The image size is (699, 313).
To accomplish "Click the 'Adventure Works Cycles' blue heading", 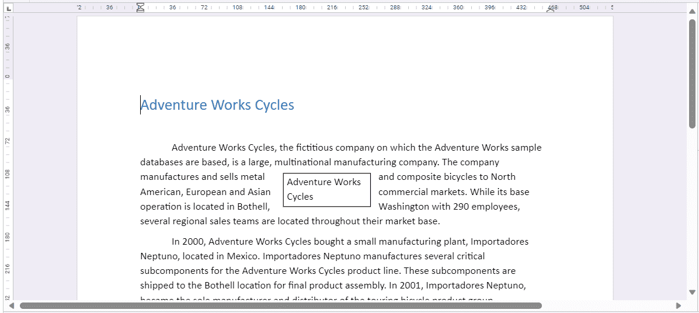I will [217, 105].
